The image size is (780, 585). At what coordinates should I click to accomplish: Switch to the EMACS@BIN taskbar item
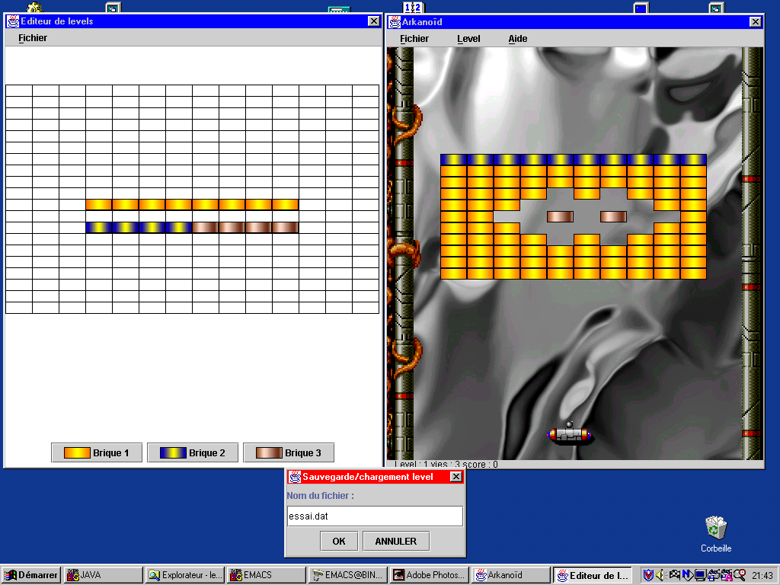(x=347, y=575)
